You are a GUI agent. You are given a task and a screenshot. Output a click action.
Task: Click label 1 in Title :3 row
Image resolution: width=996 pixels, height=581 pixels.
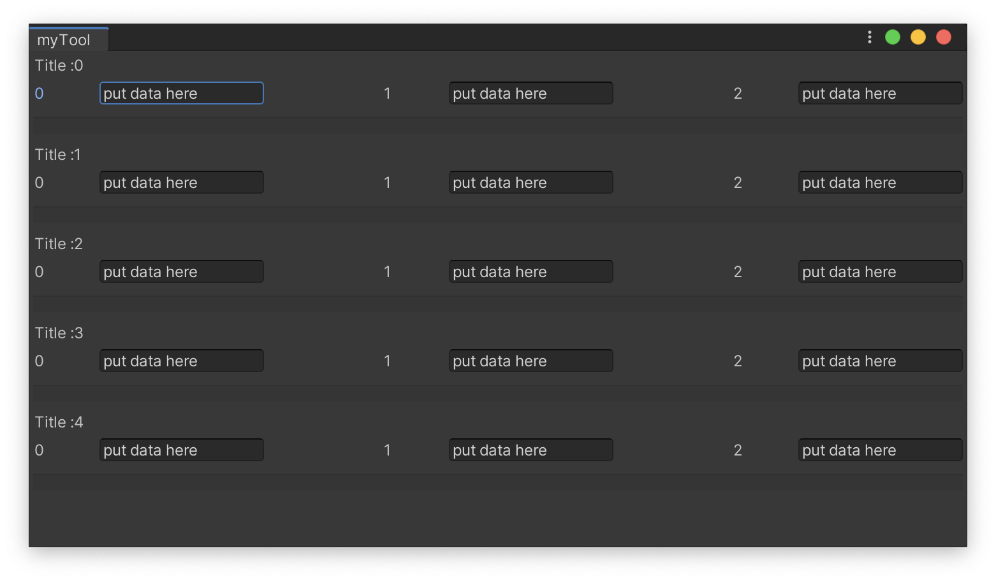387,361
